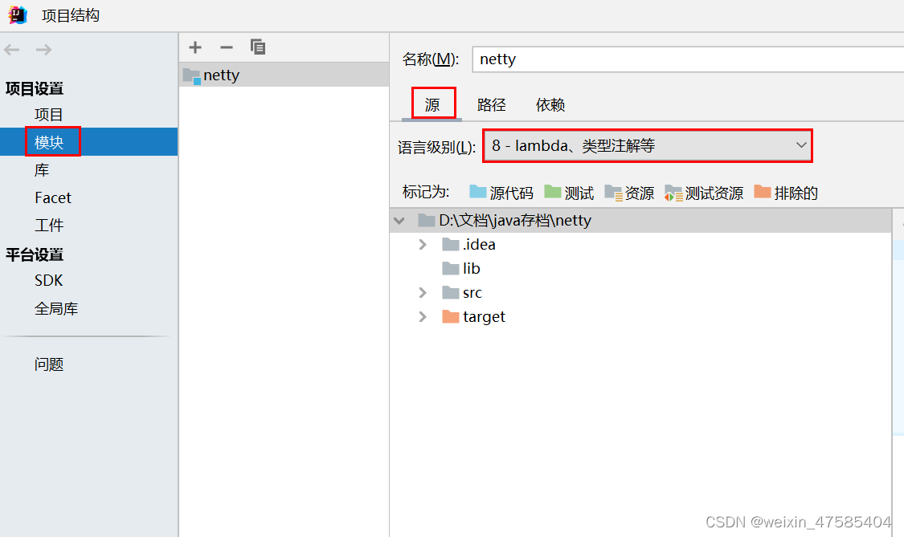The width and height of the screenshot is (904, 537).
Task: Click the IntelliJ IDEA logo in title bar
Action: coord(18,15)
